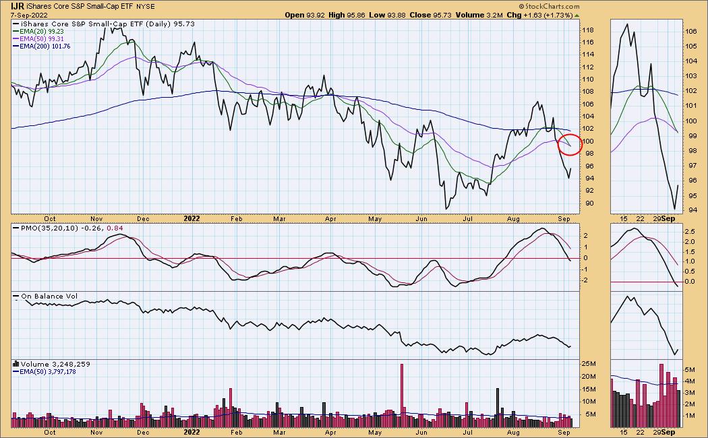
Task: Select the 116 price axis label
Action: (587, 42)
